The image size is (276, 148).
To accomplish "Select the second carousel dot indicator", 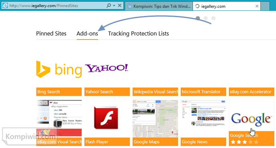I will [x=206, y=18].
